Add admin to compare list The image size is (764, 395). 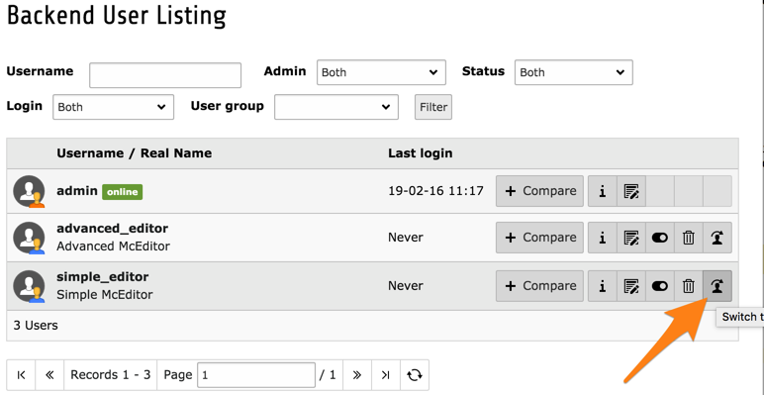click(x=539, y=191)
